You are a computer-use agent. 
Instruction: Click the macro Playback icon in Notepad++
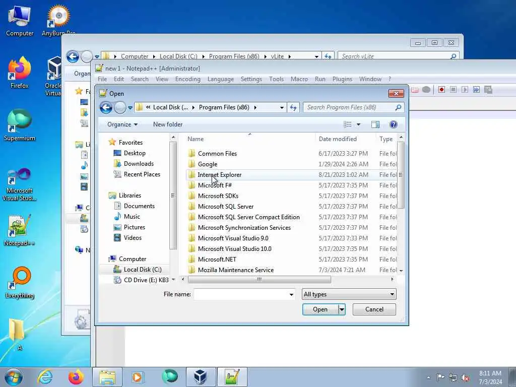pos(465,90)
